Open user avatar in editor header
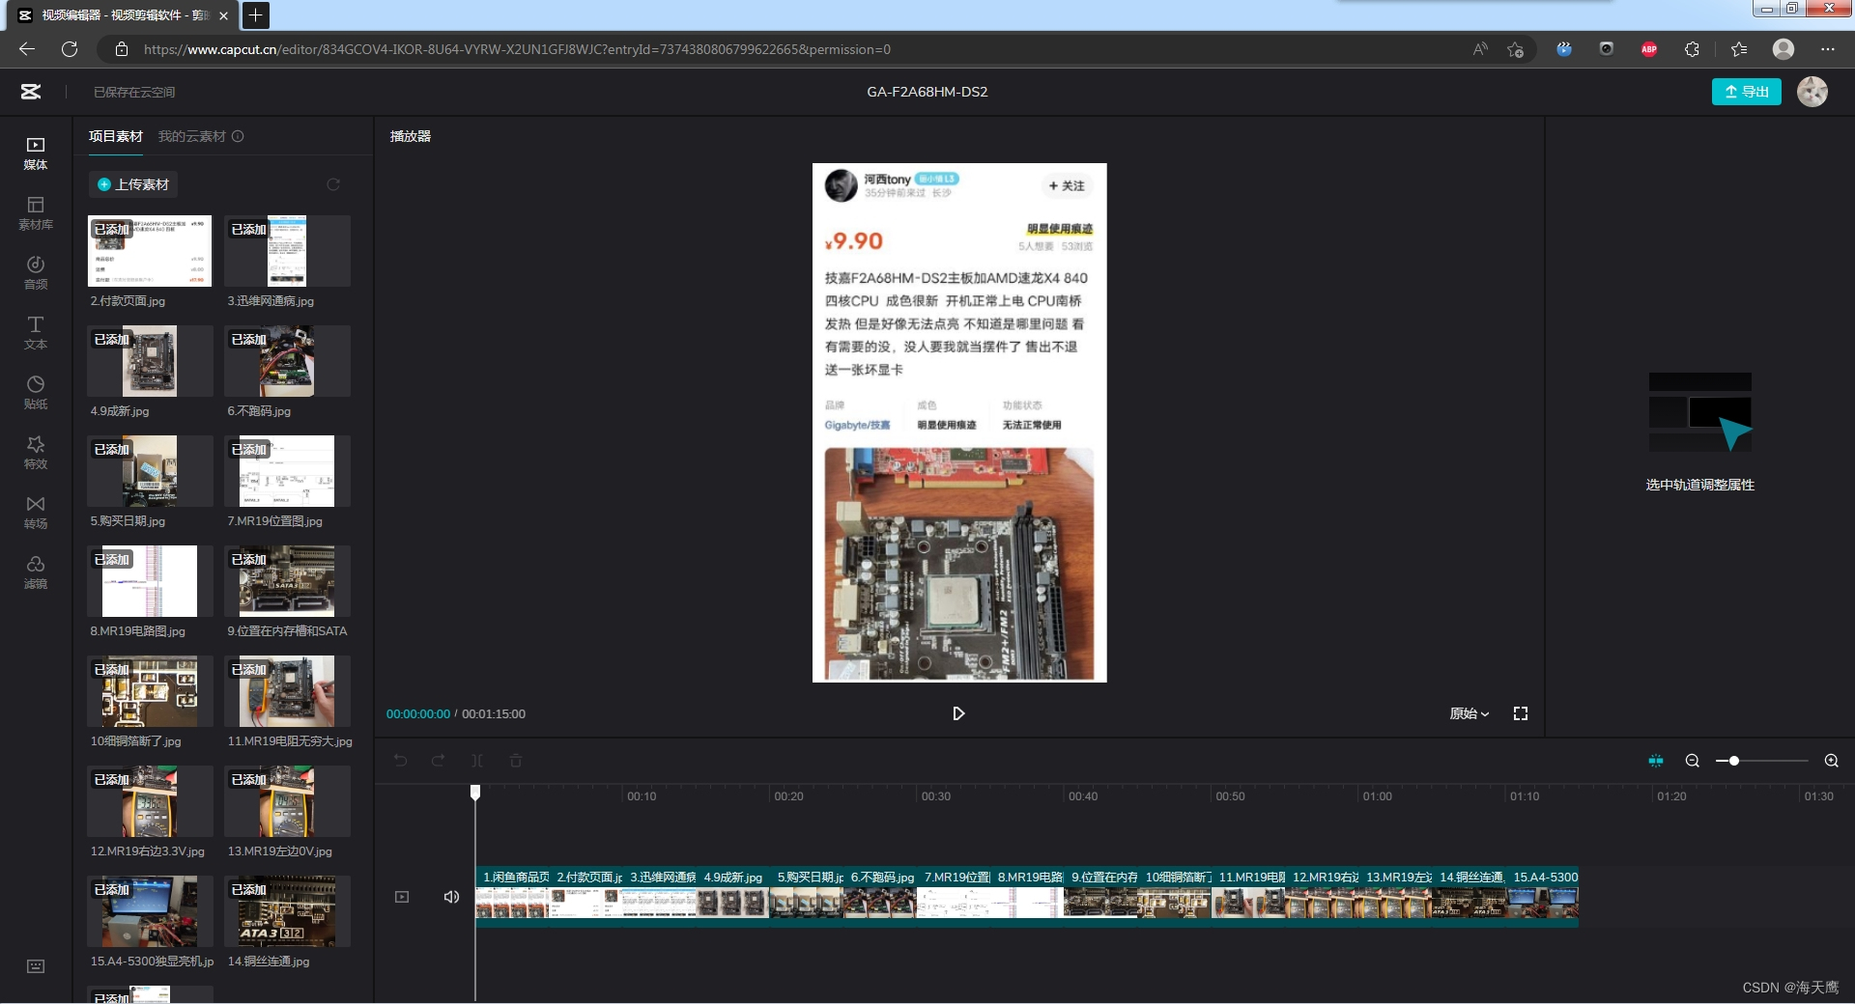This screenshot has height=1004, width=1855. point(1812,92)
